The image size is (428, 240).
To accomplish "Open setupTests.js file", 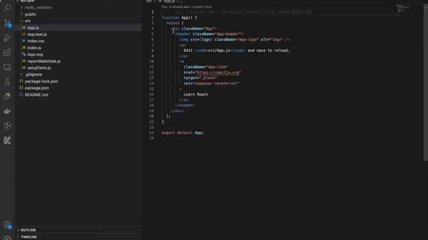I will click(39, 68).
